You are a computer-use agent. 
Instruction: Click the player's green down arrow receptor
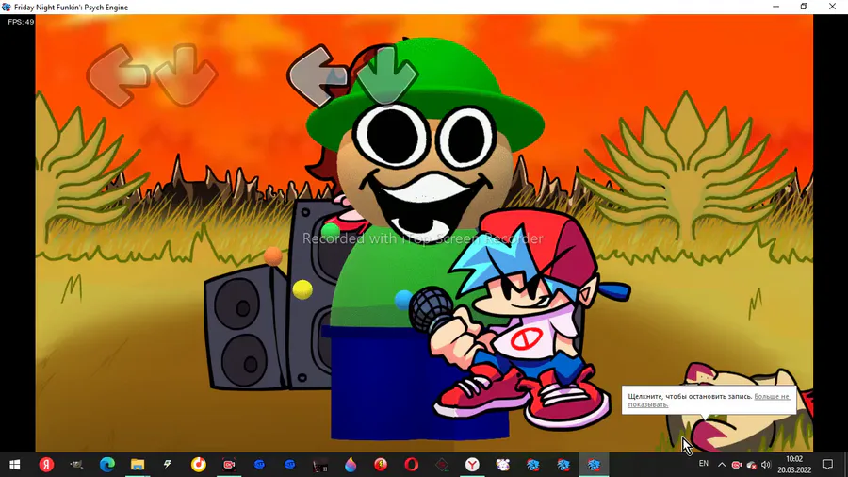coord(386,74)
